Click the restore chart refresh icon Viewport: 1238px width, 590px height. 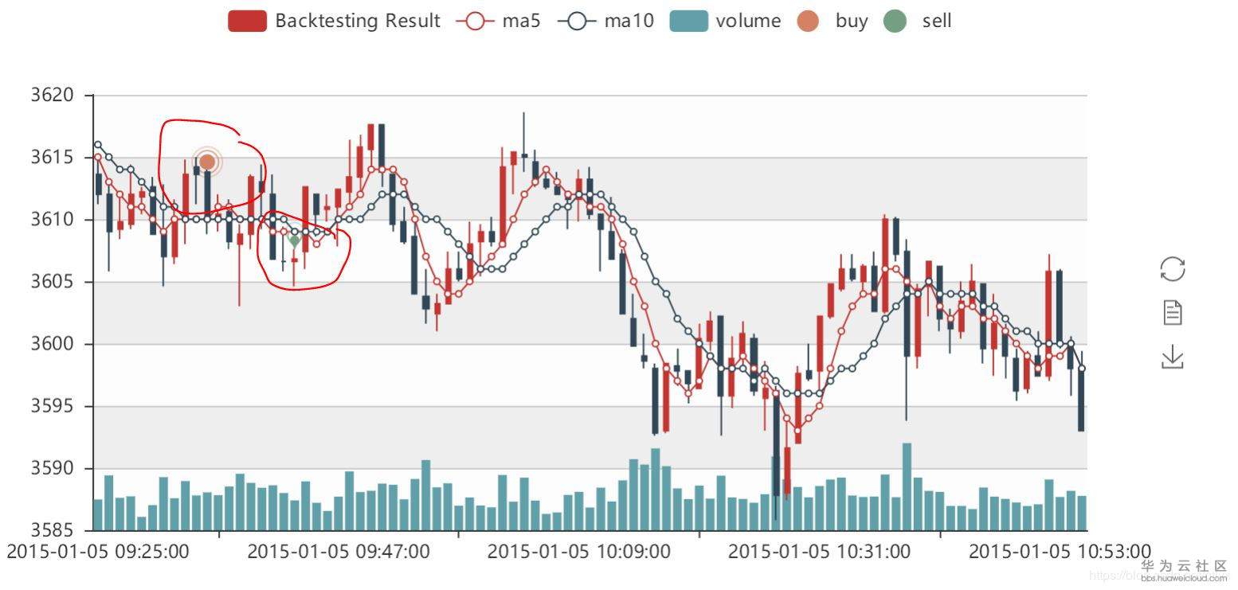(x=1173, y=268)
